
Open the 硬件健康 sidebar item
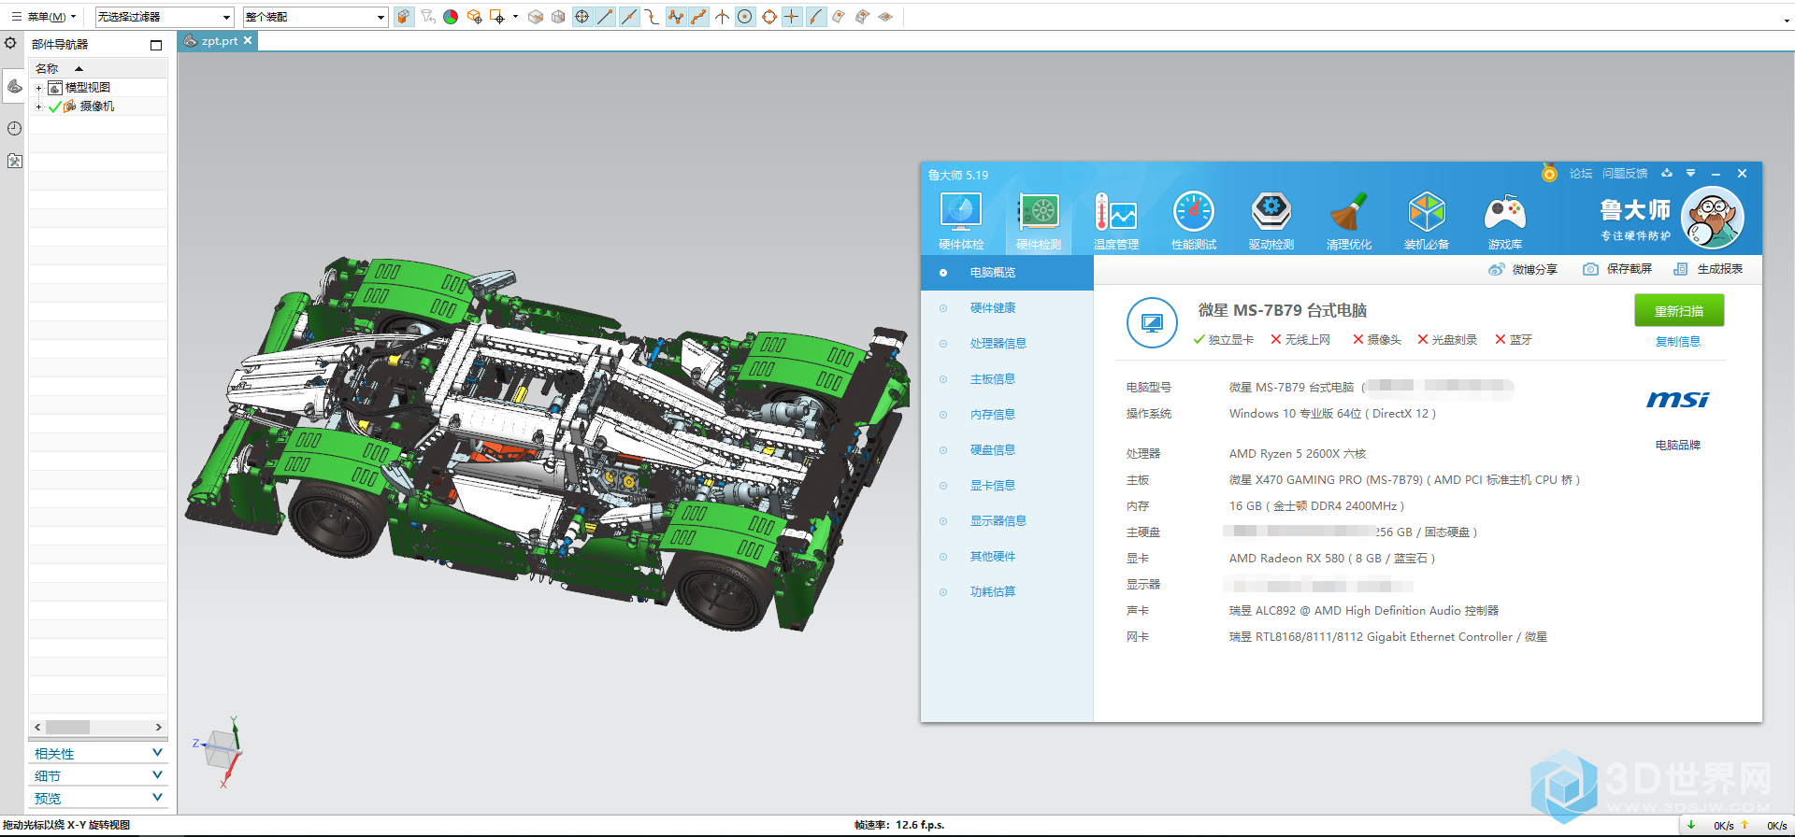1007,308
